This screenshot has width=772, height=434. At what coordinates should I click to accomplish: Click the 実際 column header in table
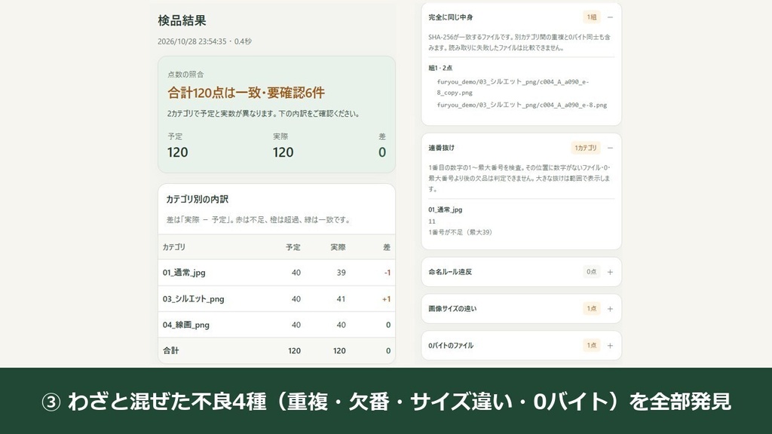pos(338,247)
